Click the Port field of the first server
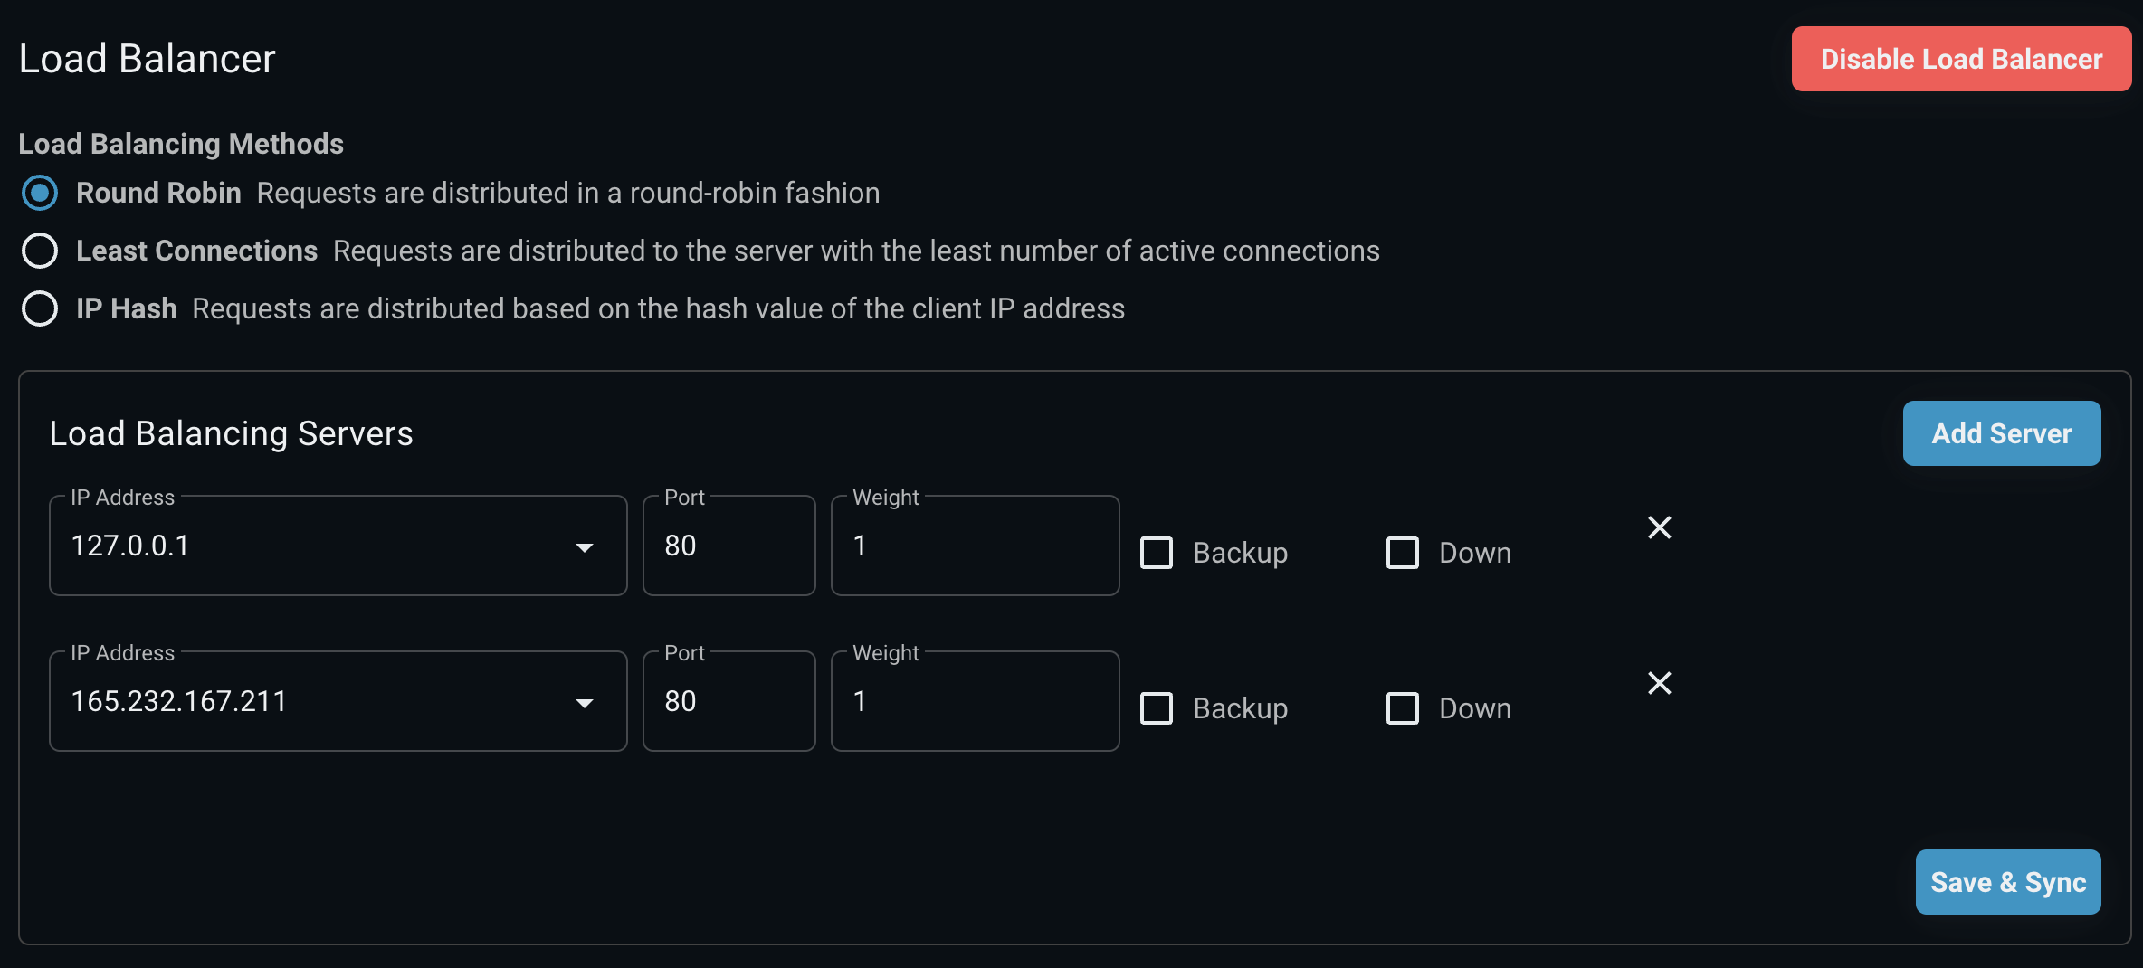The image size is (2143, 968). pos(729,545)
